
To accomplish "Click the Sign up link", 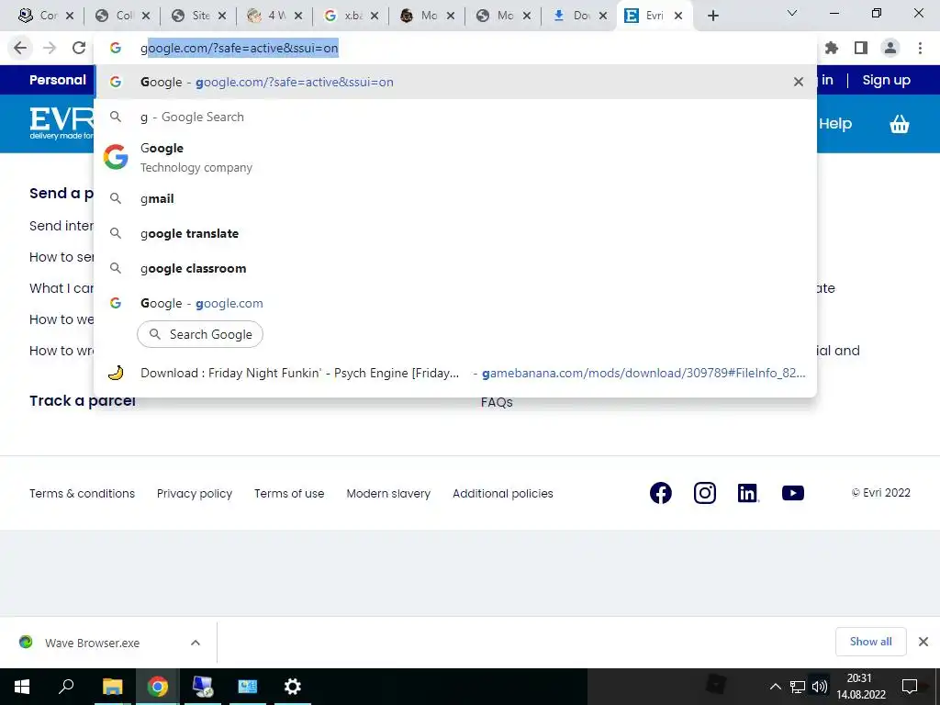I will [x=886, y=80].
